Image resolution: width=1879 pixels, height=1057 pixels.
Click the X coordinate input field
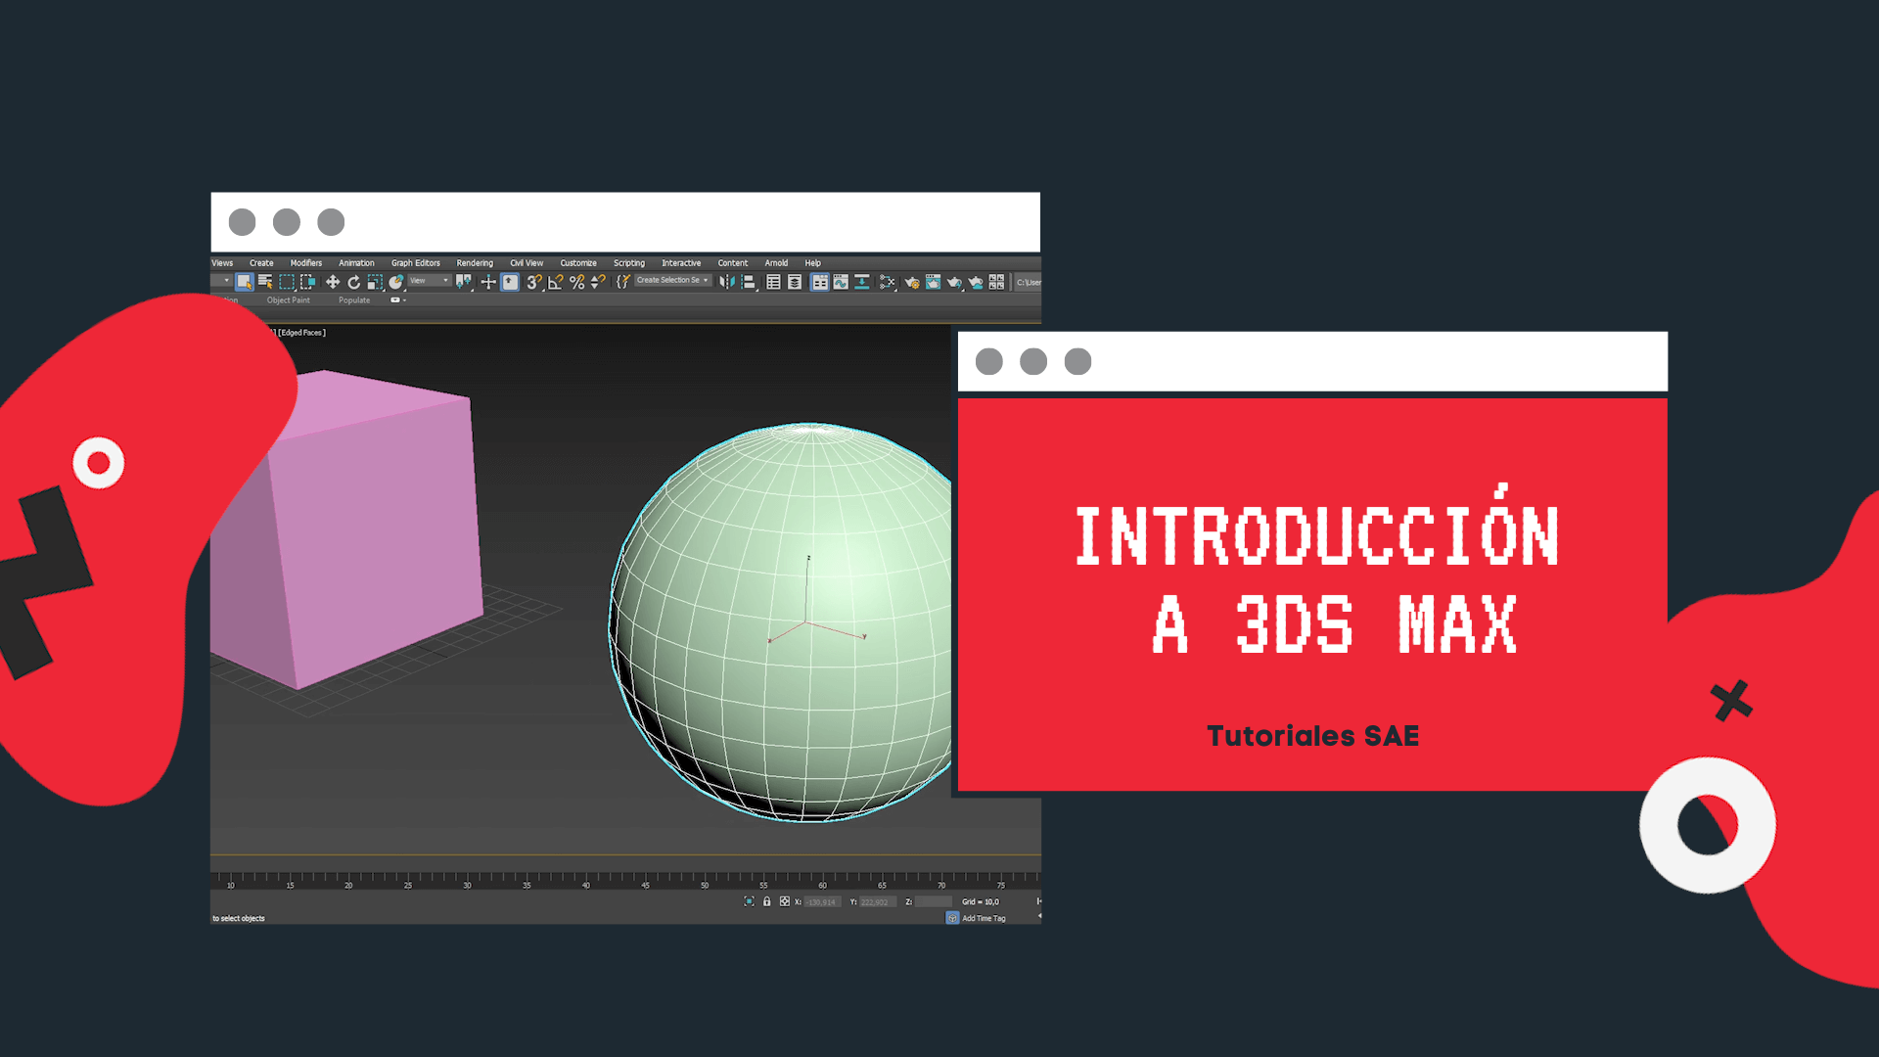click(823, 902)
